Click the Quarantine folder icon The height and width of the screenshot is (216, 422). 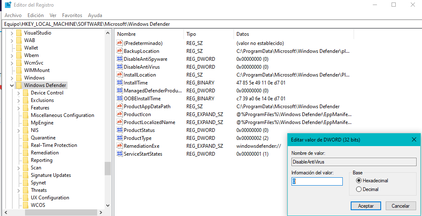point(25,138)
